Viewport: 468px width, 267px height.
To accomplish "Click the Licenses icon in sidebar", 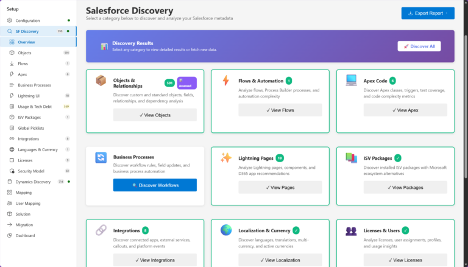I will pos(12,160).
